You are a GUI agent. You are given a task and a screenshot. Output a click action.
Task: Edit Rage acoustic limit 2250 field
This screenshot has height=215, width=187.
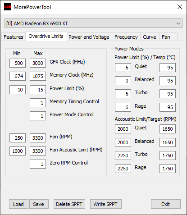(123, 169)
